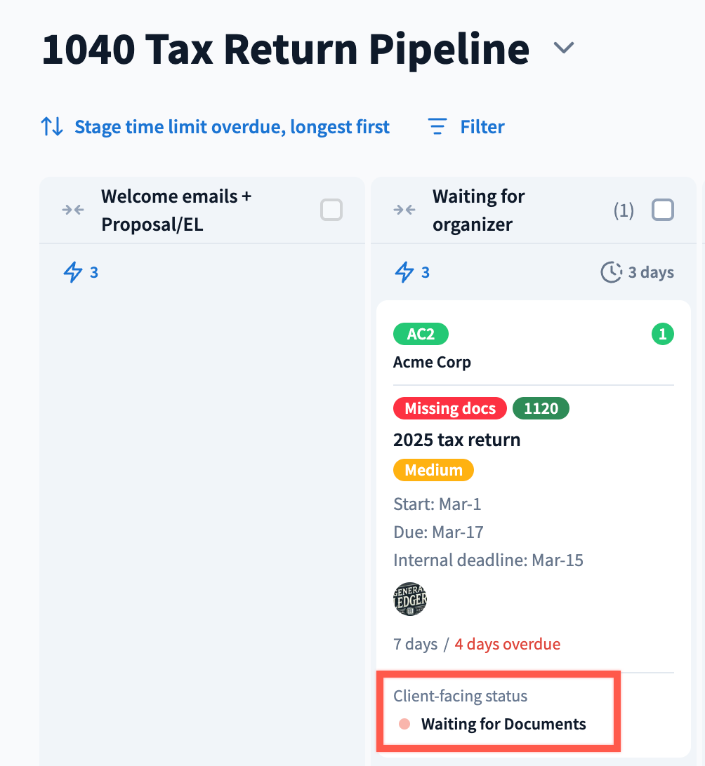Click the General Ledger assignee avatar
The height and width of the screenshot is (766, 705).
[410, 599]
